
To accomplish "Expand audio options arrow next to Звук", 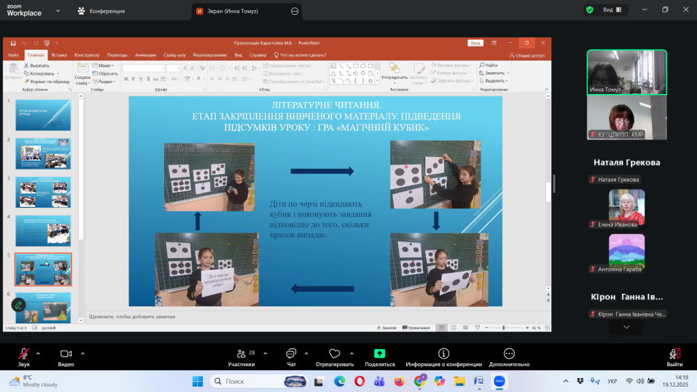I will [38, 353].
